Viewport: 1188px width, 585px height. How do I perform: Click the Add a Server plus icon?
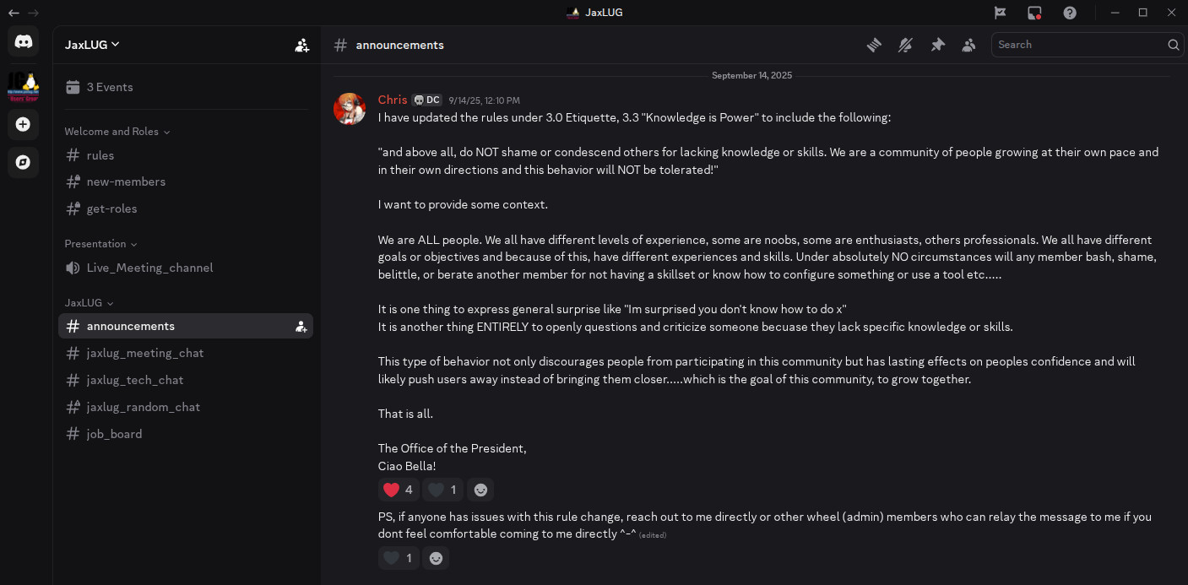coord(24,125)
